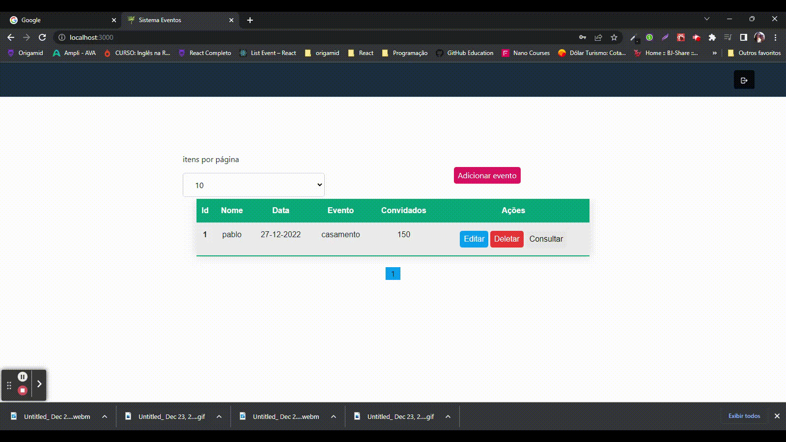Bookmark the page using the star icon
Screen dimensions: 786x442
coord(613,37)
